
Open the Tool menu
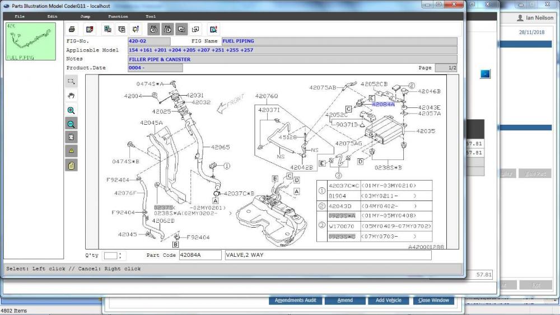tap(151, 16)
